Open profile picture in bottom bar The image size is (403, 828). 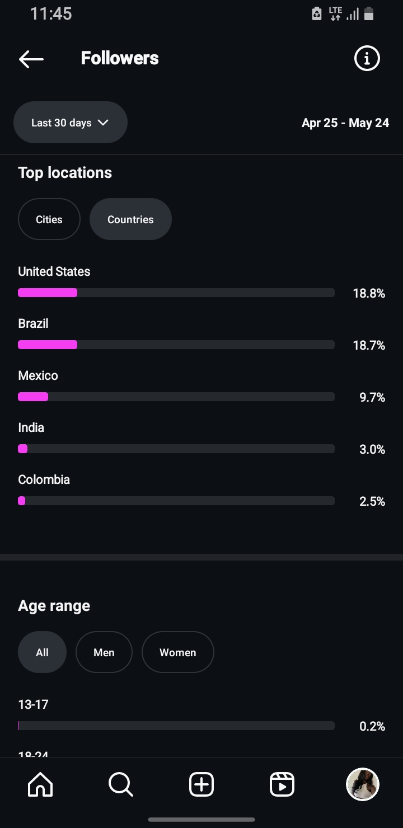click(363, 784)
